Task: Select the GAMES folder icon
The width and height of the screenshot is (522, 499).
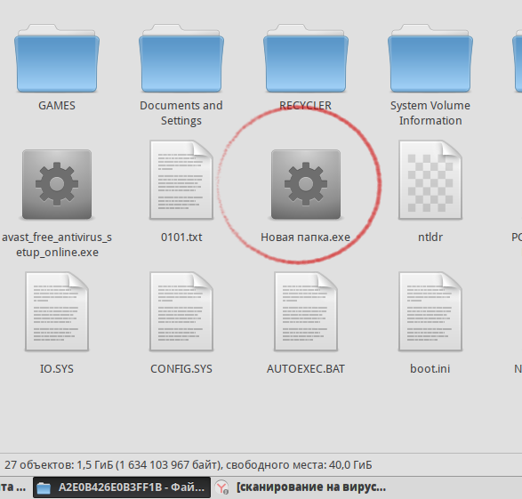Action: (57, 58)
